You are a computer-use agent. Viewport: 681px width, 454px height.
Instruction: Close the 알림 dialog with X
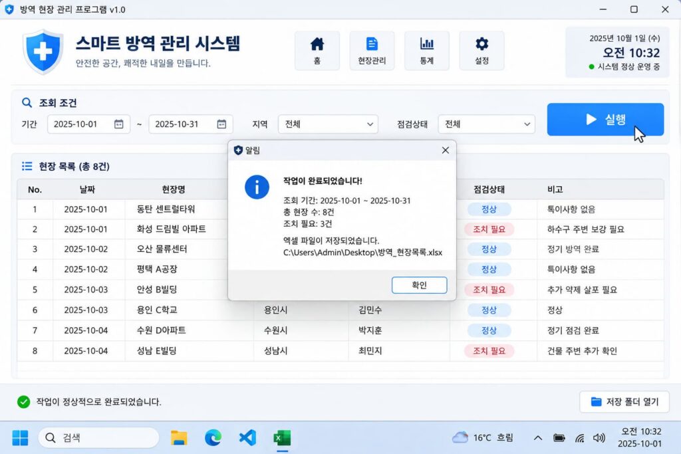pyautogui.click(x=445, y=150)
